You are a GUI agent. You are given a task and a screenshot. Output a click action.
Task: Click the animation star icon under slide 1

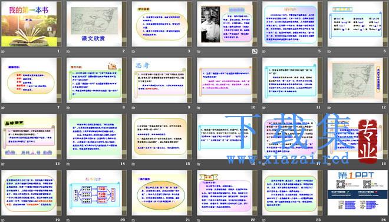pyautogui.click(x=3, y=52)
